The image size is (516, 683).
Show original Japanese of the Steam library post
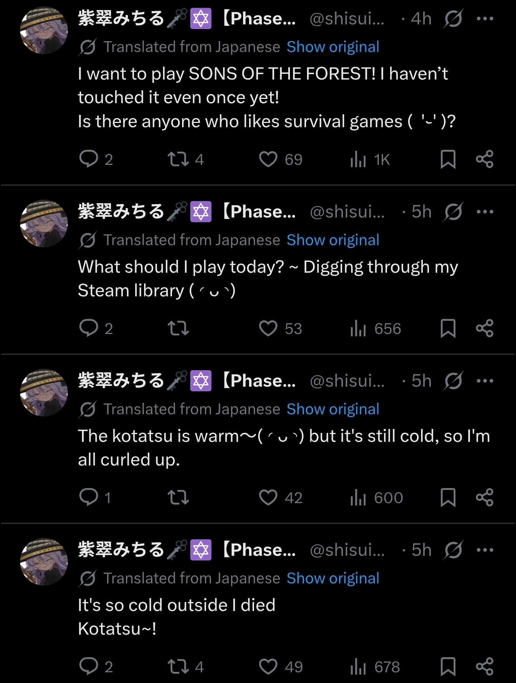(333, 240)
